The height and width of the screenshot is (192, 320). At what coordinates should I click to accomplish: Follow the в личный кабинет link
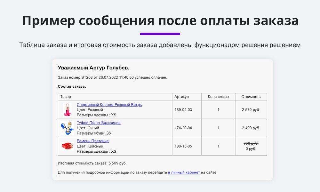pyautogui.click(x=184, y=172)
